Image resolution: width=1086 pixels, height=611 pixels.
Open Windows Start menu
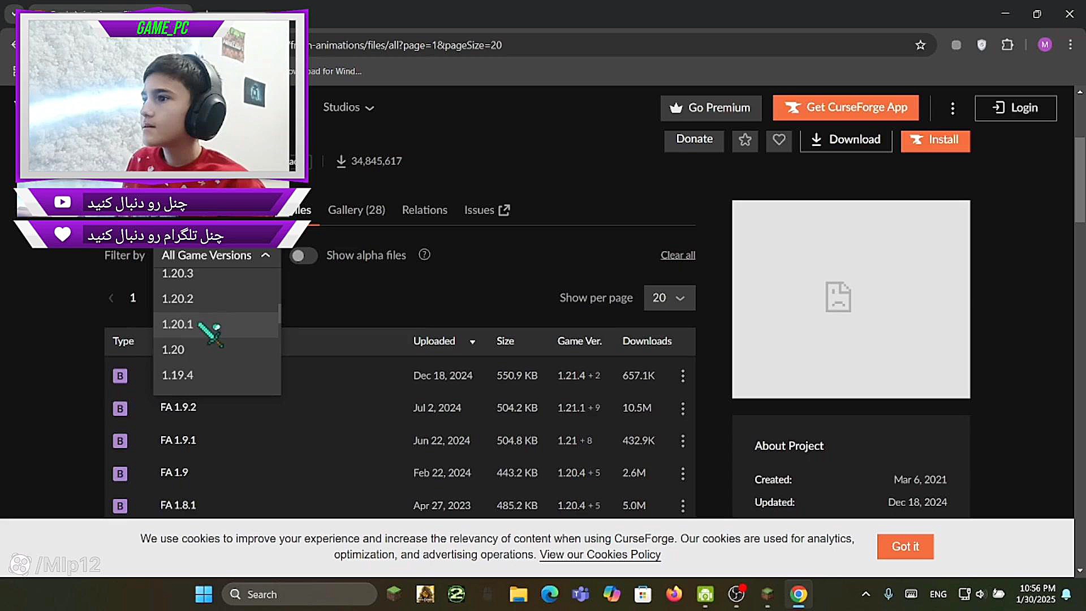point(204,594)
